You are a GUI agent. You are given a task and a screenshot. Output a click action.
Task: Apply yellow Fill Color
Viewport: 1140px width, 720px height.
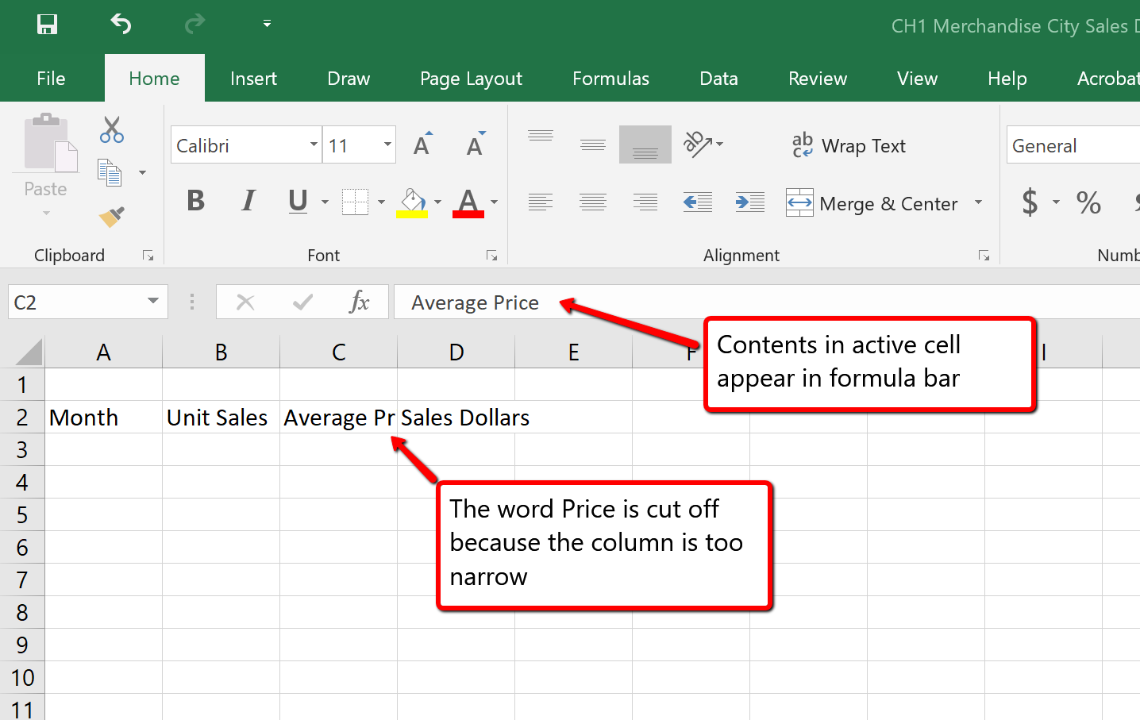coord(412,202)
